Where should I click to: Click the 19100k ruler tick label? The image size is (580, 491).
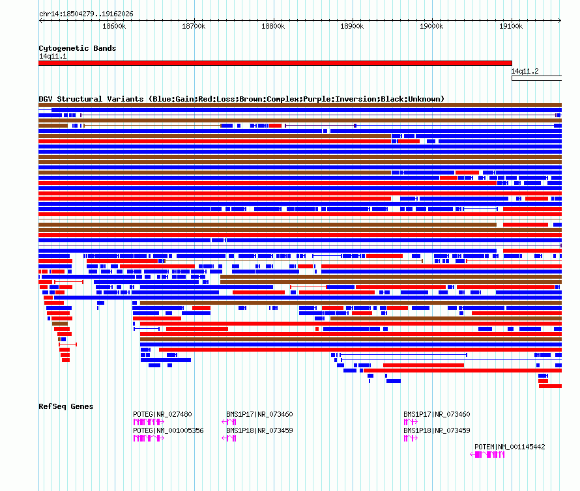[x=511, y=26]
